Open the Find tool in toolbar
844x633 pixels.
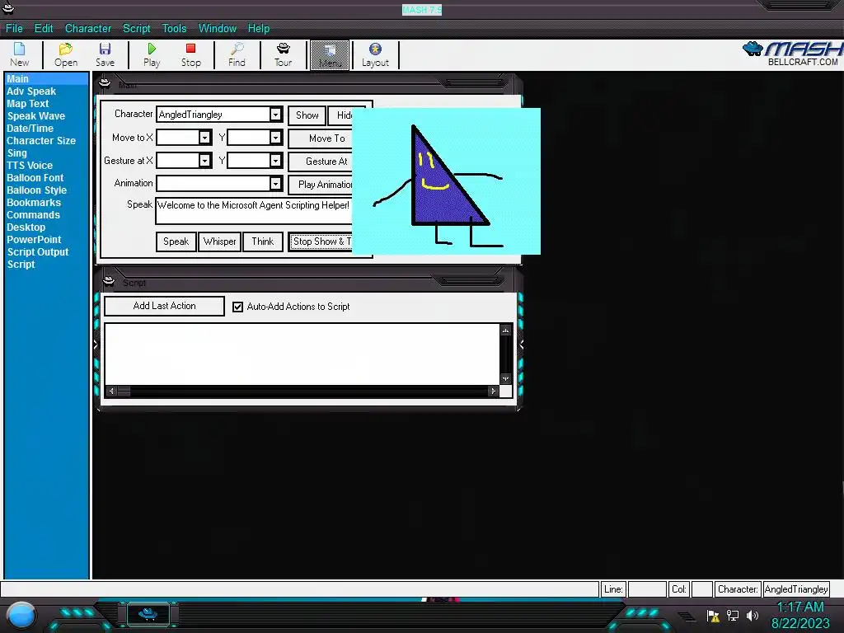[237, 55]
